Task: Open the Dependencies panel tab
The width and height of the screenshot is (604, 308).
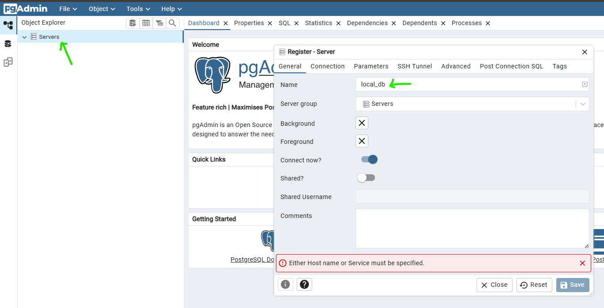Action: tap(367, 23)
